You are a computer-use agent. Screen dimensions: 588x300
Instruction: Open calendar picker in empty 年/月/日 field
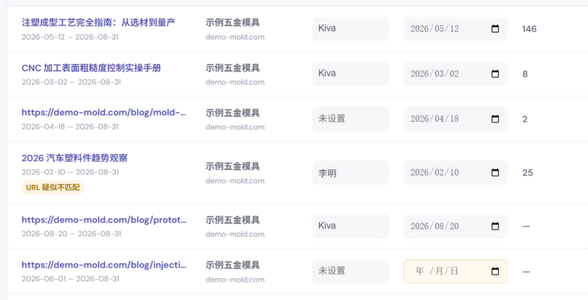click(495, 271)
